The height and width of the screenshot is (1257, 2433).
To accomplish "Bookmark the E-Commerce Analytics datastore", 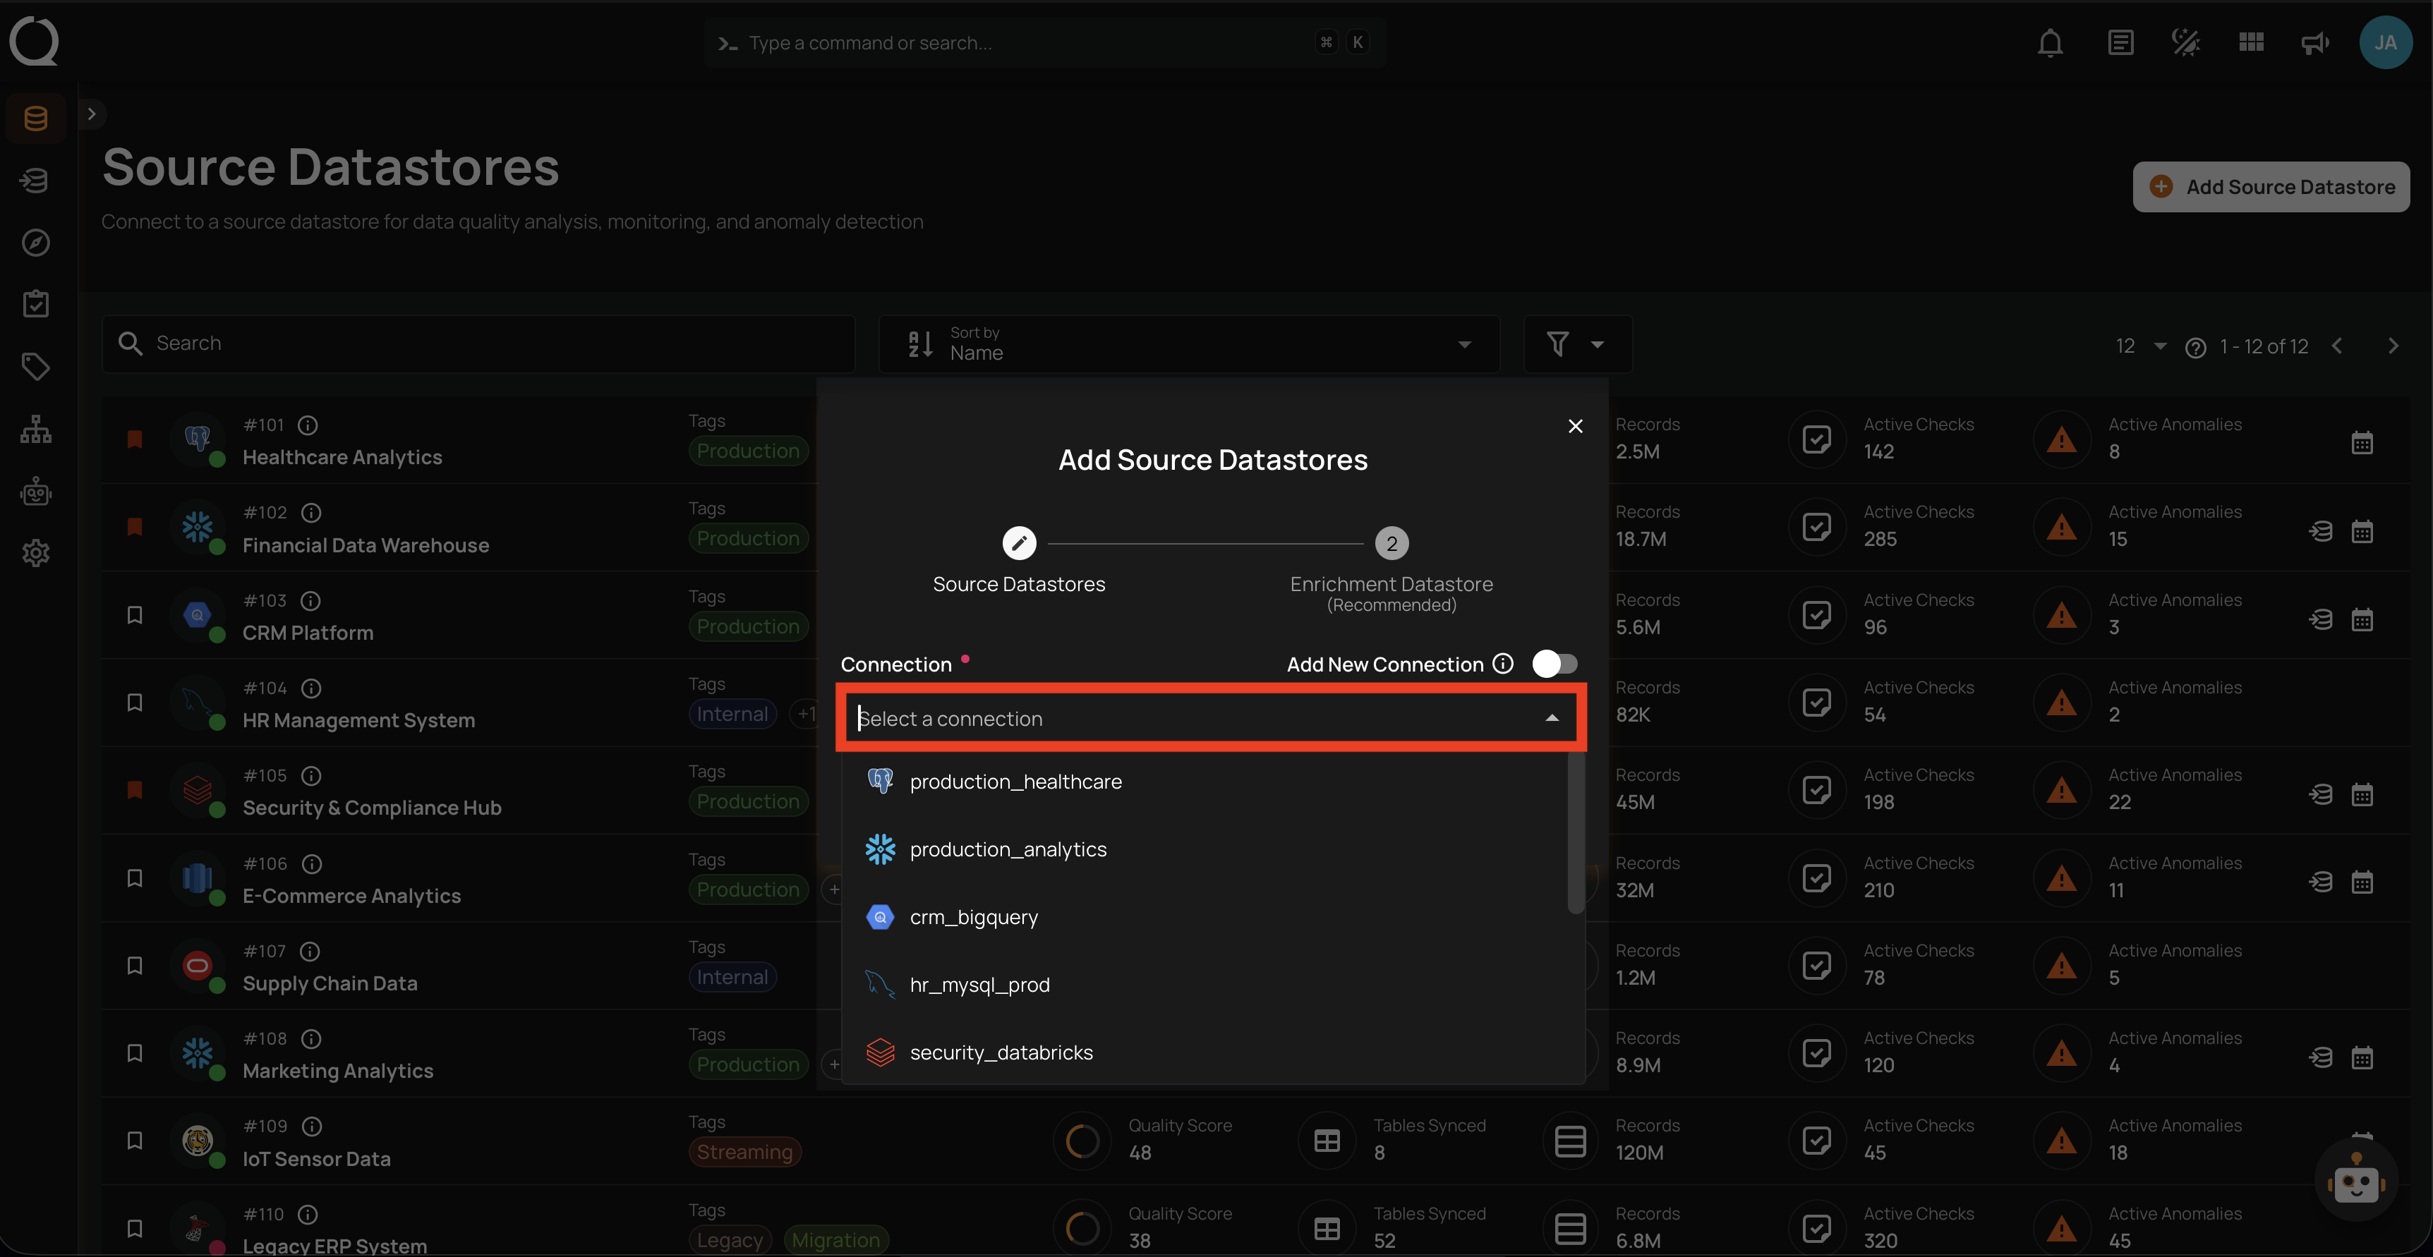I will [134, 878].
